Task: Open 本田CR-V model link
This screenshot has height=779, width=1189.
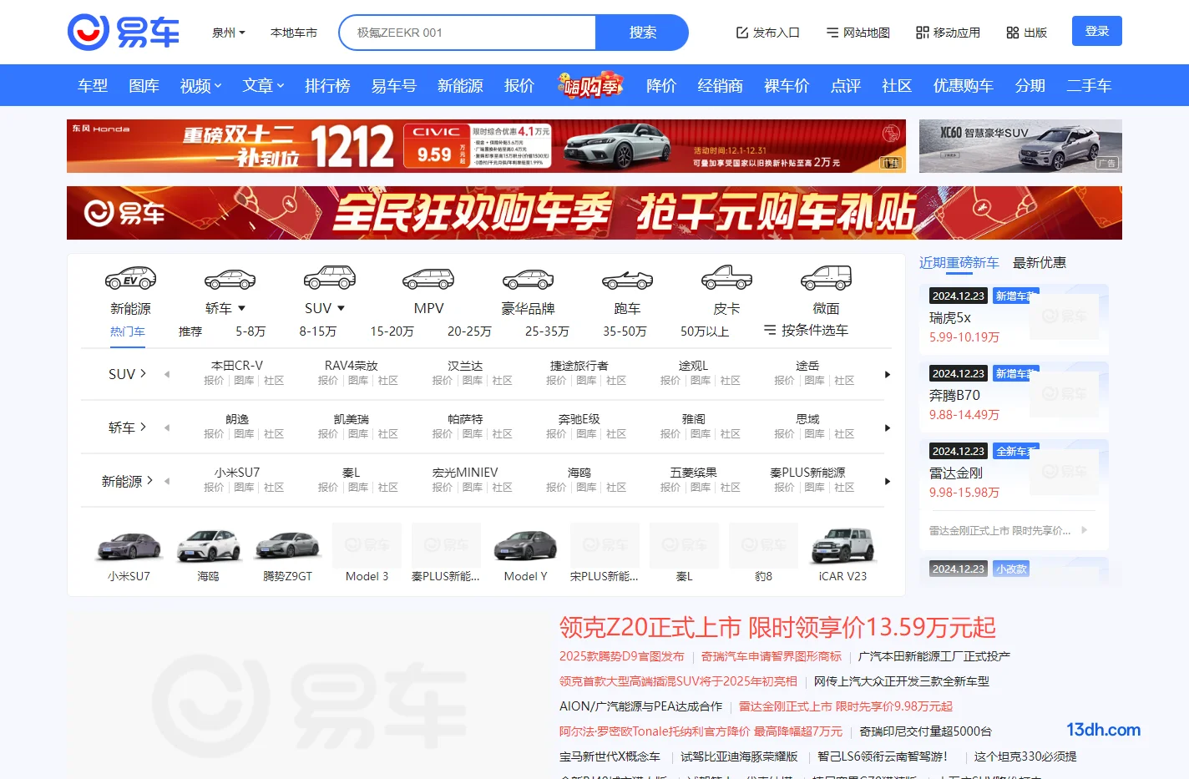Action: click(237, 366)
